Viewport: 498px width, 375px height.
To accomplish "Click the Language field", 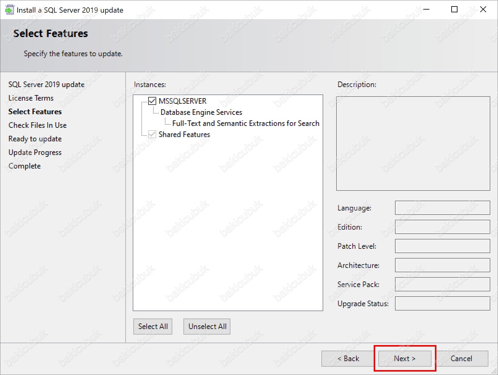I will tap(442, 208).
